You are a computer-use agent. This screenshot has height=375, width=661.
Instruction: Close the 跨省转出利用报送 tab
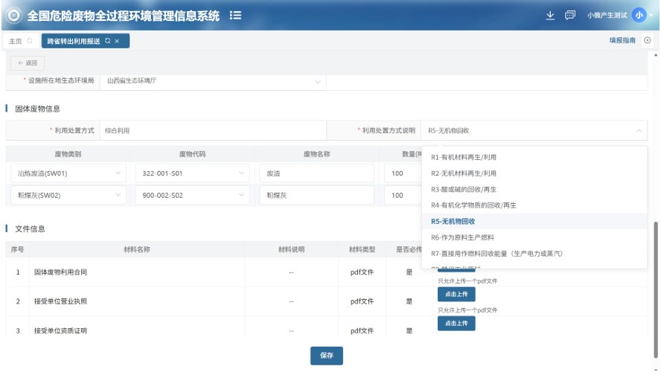[117, 41]
